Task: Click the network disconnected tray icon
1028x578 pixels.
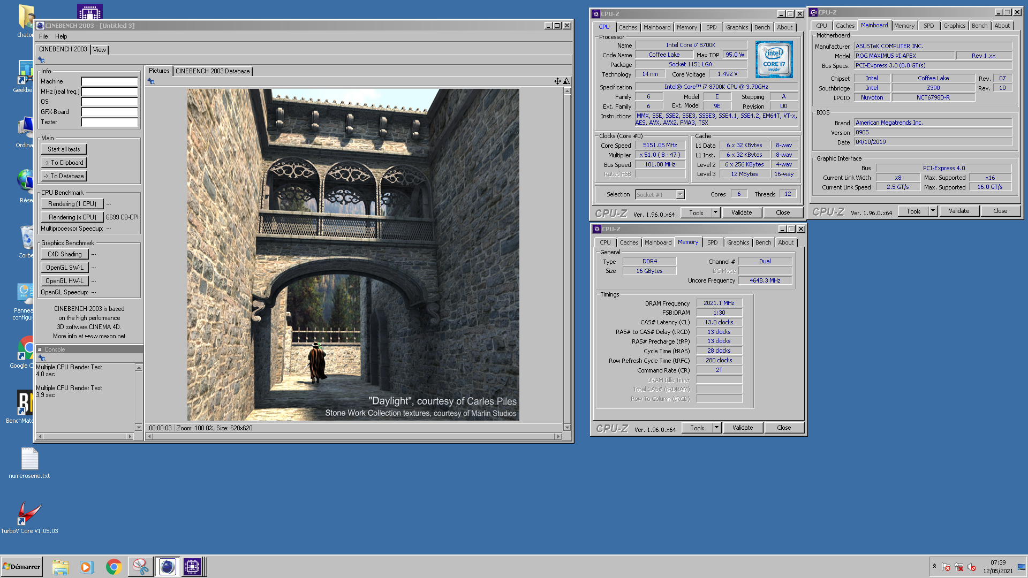Action: (x=959, y=567)
